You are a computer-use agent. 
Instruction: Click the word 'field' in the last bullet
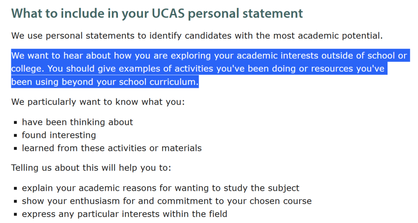pos(218,214)
